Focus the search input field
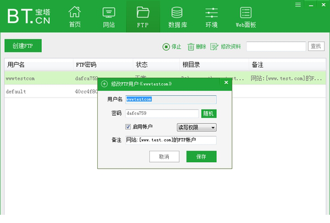This screenshot has width=330, height=223. click(276, 46)
